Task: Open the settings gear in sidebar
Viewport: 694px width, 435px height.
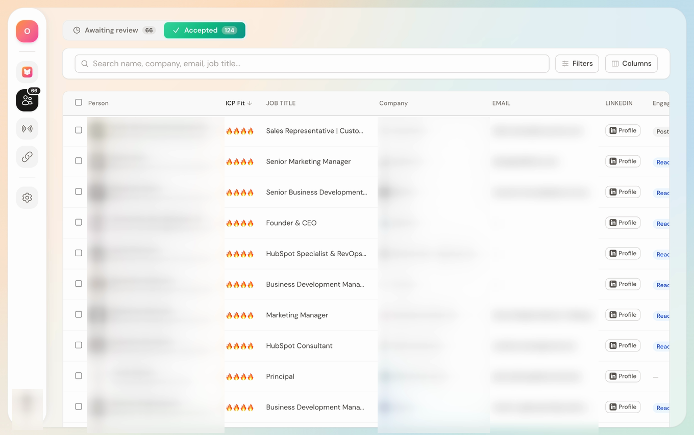Action: pos(27,198)
